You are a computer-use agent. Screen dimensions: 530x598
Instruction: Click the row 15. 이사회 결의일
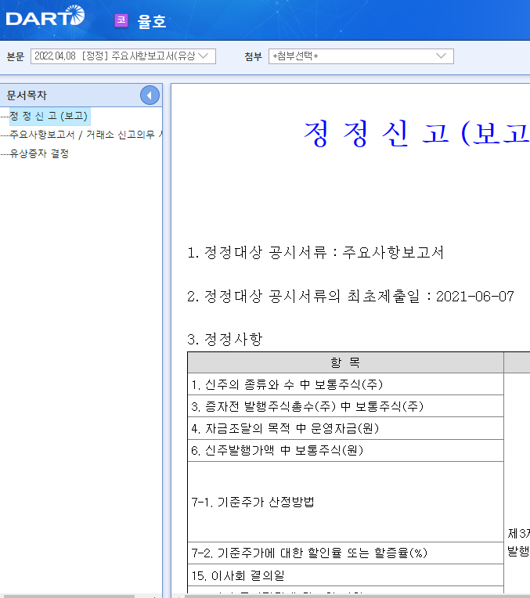pos(346,575)
